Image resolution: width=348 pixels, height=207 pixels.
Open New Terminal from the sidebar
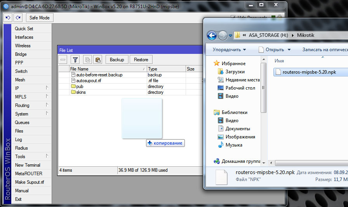pos(28,165)
